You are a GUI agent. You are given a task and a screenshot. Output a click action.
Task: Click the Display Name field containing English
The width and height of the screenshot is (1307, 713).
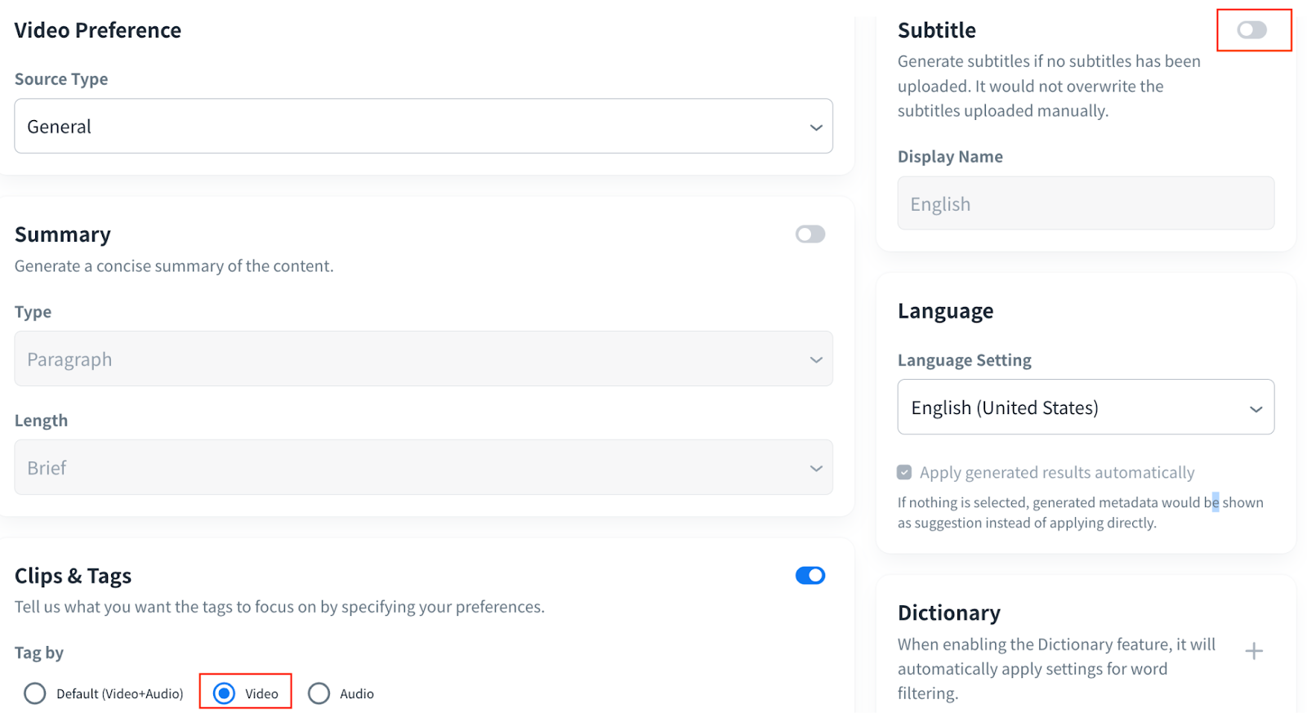click(1085, 204)
